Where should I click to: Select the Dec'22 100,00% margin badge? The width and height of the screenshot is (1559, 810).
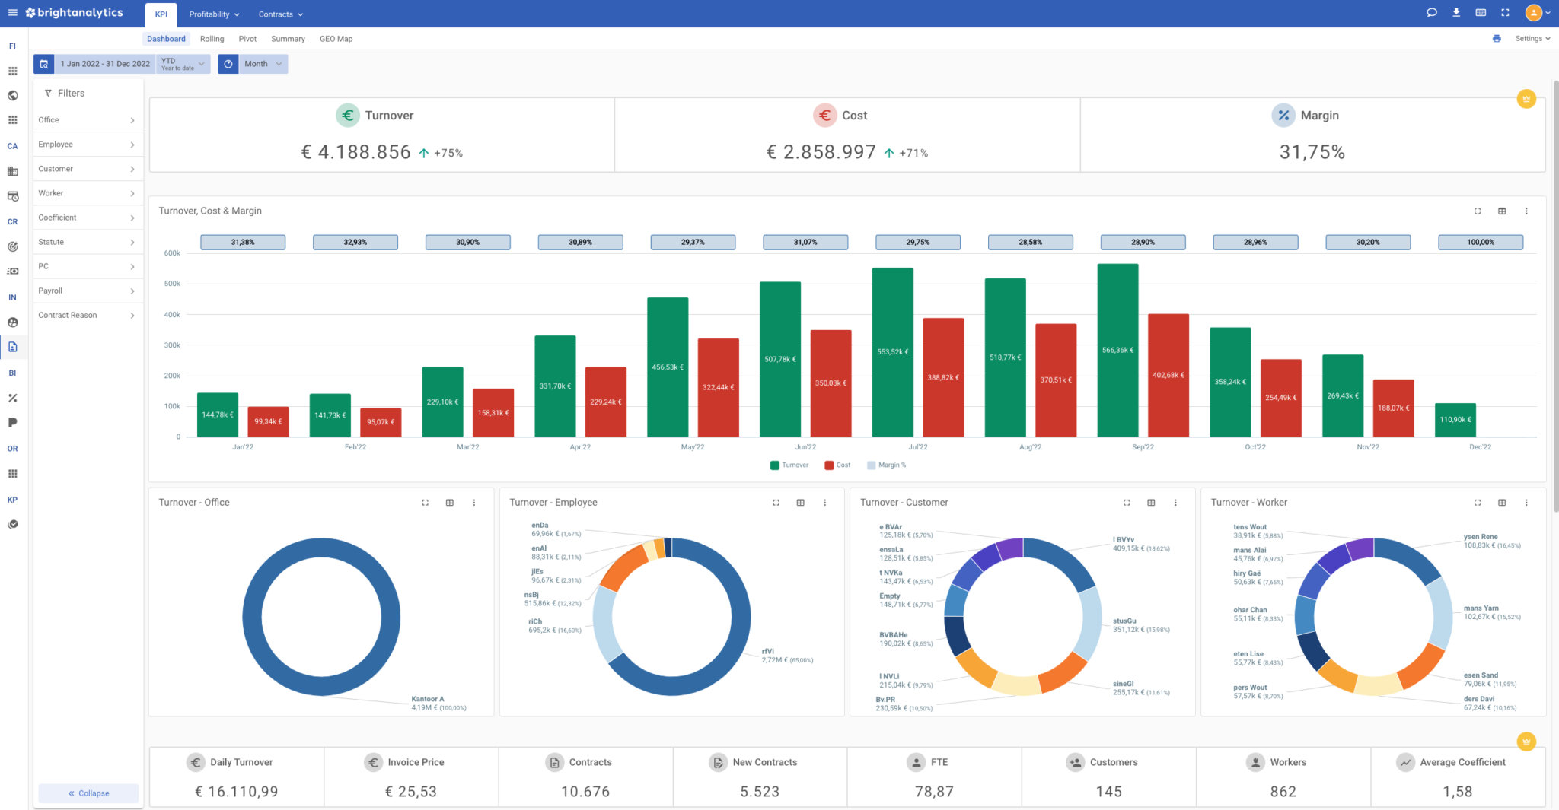1480,242
